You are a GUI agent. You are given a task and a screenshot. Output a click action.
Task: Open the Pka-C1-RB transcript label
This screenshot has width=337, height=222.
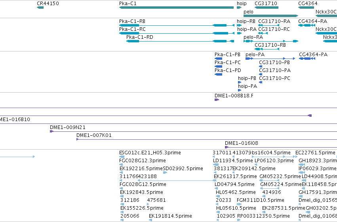(132, 21)
